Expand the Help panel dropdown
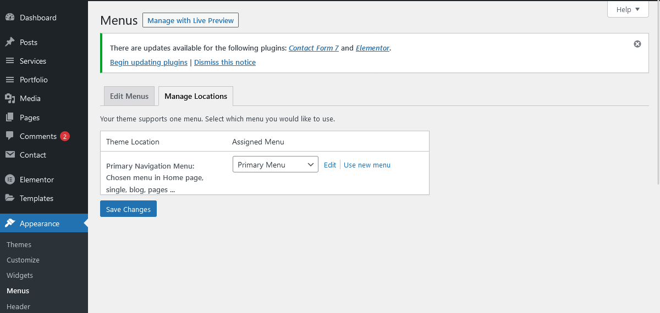Image resolution: width=660 pixels, height=313 pixels. coord(628,9)
